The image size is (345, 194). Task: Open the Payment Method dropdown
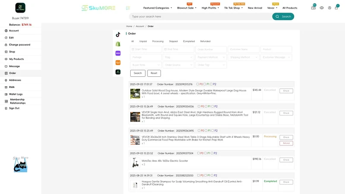(211, 57)
